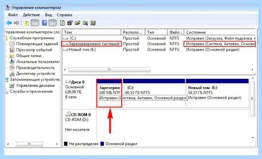Open the Файл menu
This screenshot has width=262, height=159.
[13, 15]
